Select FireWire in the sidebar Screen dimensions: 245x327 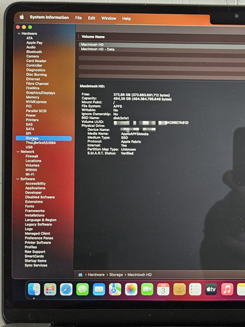(33, 88)
